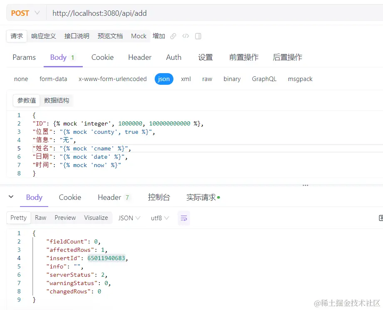
Task: Click the "位置" mock county line
Action: (x=94, y=132)
